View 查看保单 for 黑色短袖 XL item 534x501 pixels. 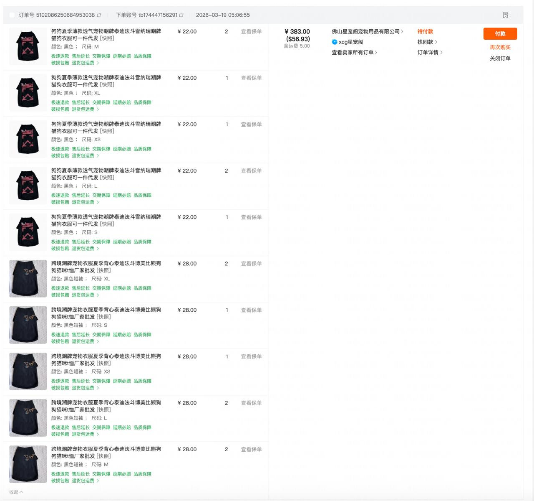251,263
